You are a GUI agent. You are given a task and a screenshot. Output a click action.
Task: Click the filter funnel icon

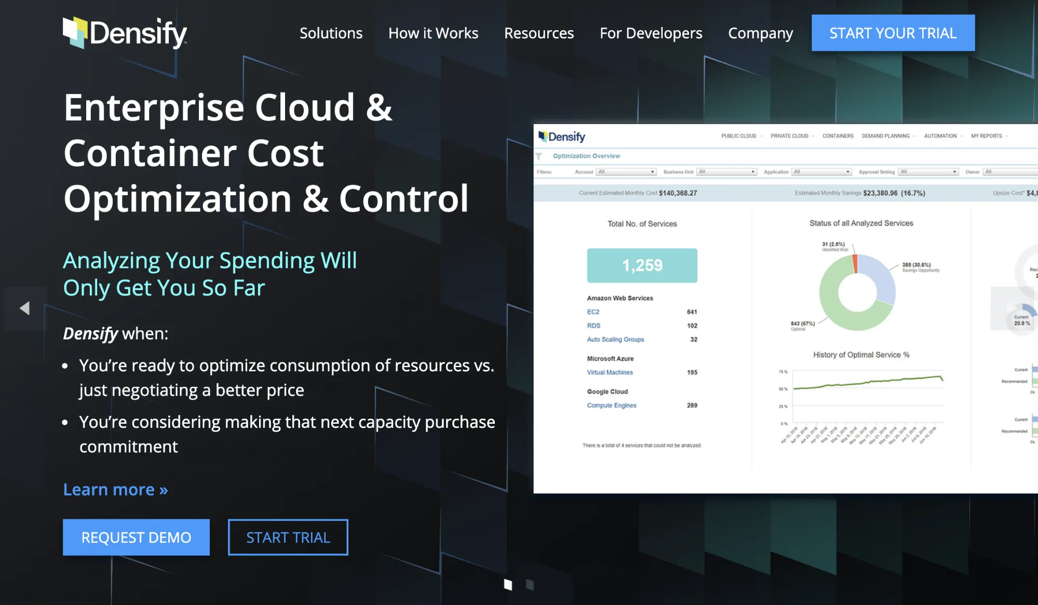tap(539, 156)
